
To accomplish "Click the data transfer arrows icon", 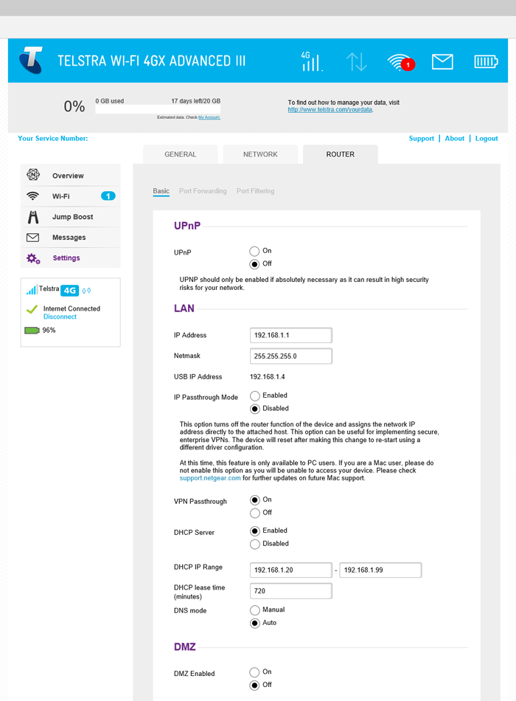I will pos(356,62).
